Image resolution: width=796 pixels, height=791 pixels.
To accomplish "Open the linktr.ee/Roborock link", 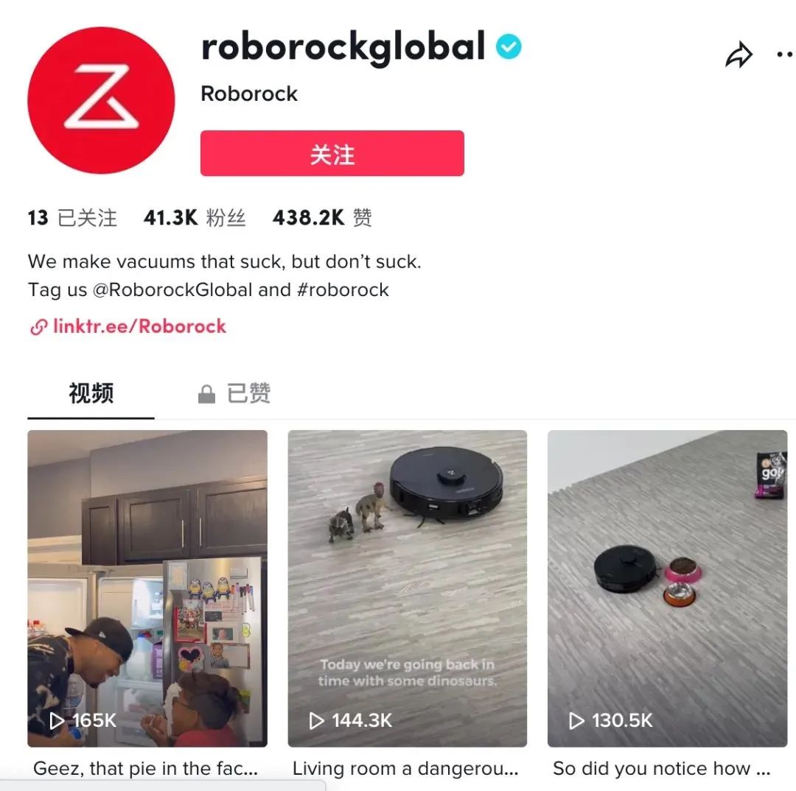I will pos(139,326).
